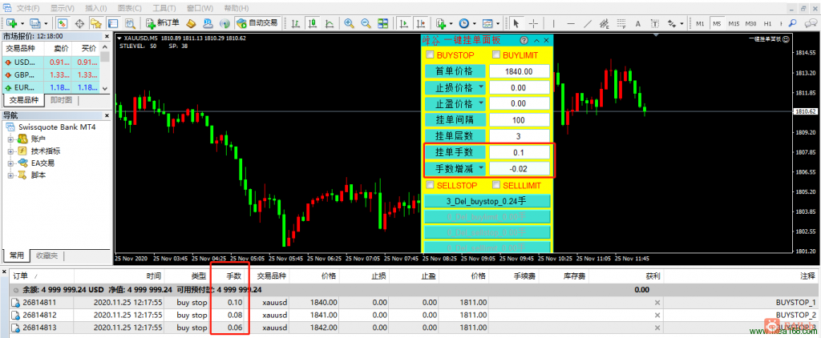Open MetaEditor yellow book icon
Viewport: 821px width, 338px height.
(x=191, y=23)
